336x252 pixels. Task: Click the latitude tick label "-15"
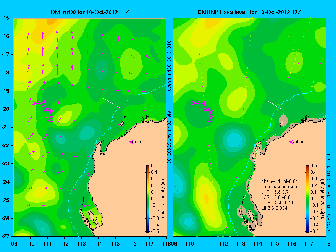click(5, 18)
